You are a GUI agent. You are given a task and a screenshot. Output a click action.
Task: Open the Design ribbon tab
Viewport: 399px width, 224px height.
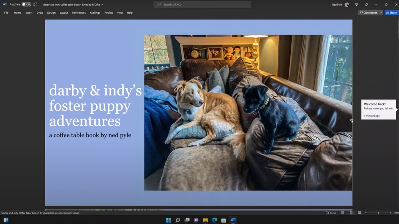click(x=51, y=13)
